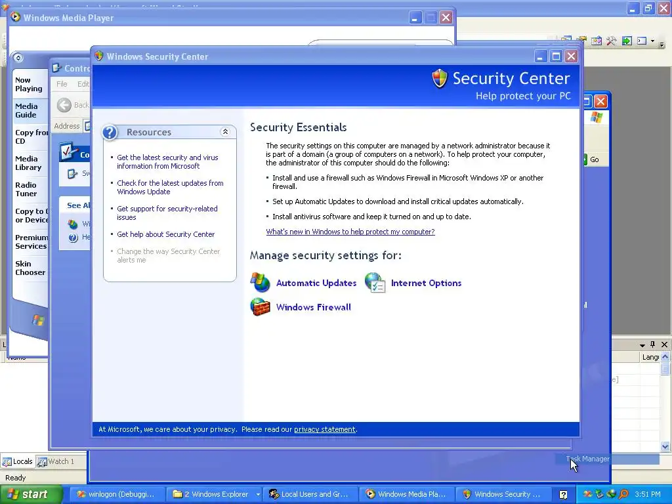This screenshot has width=672, height=504.
Task: Toggle the auto-hide pin on bottom panel
Action: click(653, 345)
